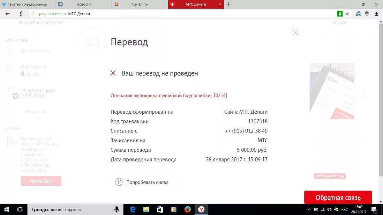Open the Windows Store taskbar icon
Viewport: 383px width, 215px height.
click(x=160, y=210)
